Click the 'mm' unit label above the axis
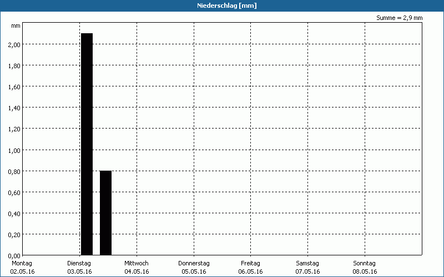The image size is (444, 277). click(16, 26)
